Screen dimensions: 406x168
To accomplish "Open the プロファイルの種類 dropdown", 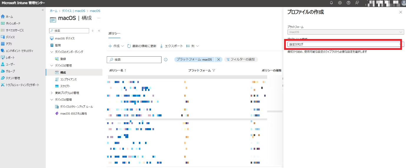I will [346, 44].
